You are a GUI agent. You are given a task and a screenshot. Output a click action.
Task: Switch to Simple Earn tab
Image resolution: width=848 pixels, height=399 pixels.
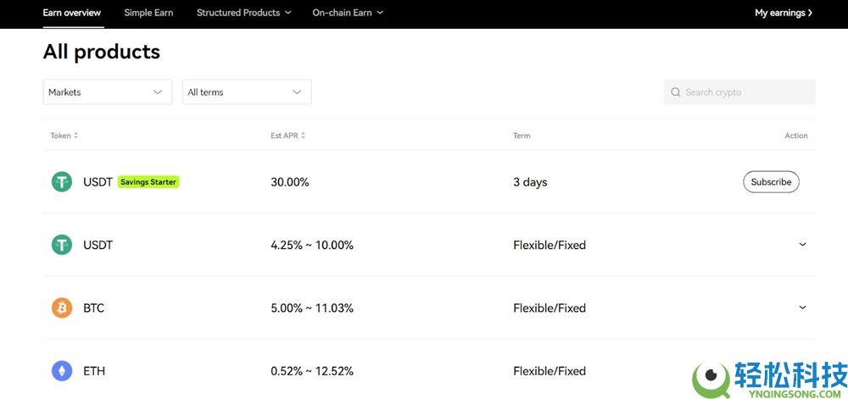[148, 13]
